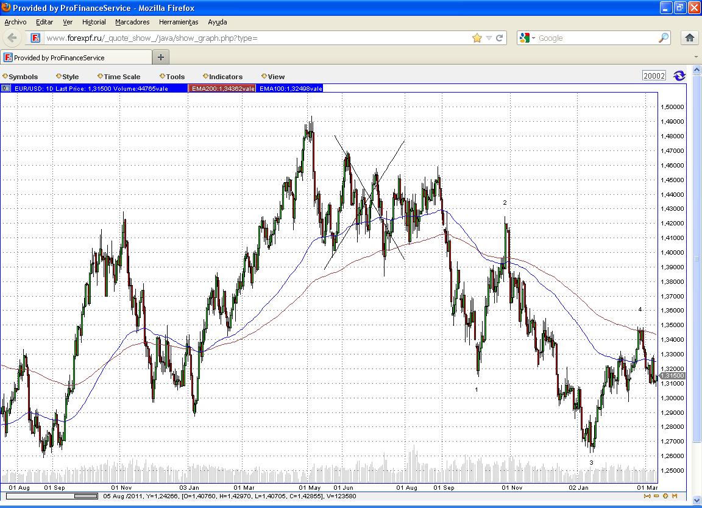
Task: Select the EMA100 indicator label
Action: coord(290,88)
